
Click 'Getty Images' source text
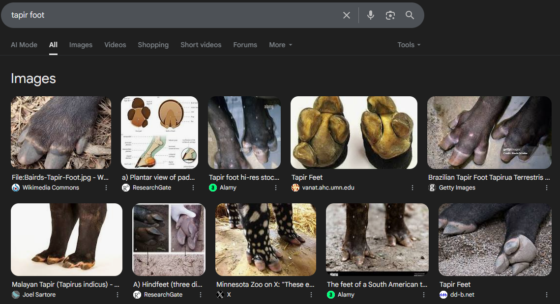click(457, 187)
